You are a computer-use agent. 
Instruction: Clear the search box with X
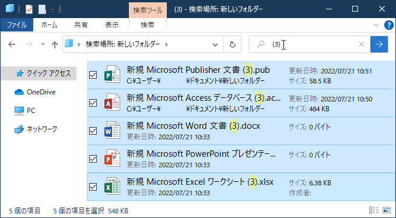(362, 44)
